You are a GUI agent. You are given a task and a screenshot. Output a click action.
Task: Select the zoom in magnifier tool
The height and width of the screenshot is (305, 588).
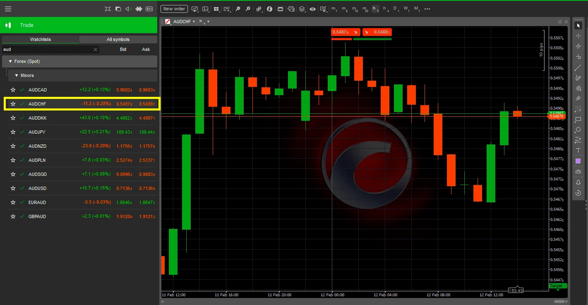click(248, 9)
